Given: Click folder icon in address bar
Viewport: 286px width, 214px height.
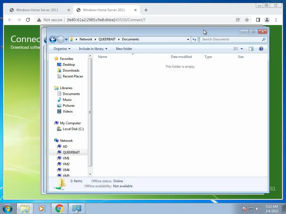Looking at the screenshot, I should tap(71, 39).
